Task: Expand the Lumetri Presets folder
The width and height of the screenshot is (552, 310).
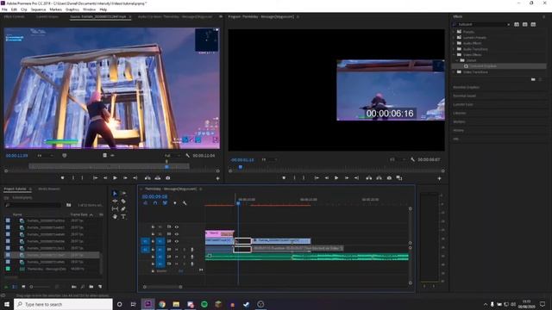Action: [455, 37]
